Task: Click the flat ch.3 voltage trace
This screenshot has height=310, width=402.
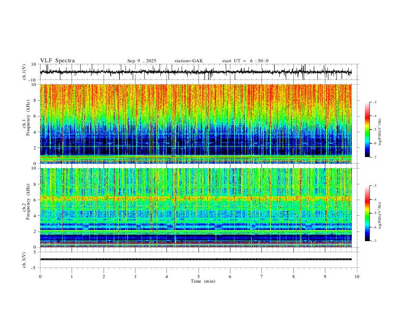Action: point(195,259)
